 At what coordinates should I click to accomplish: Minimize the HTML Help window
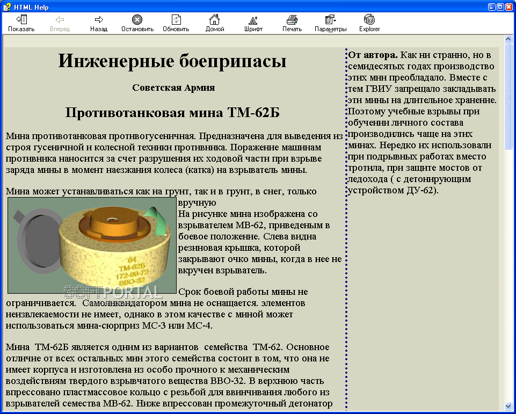coord(492,7)
